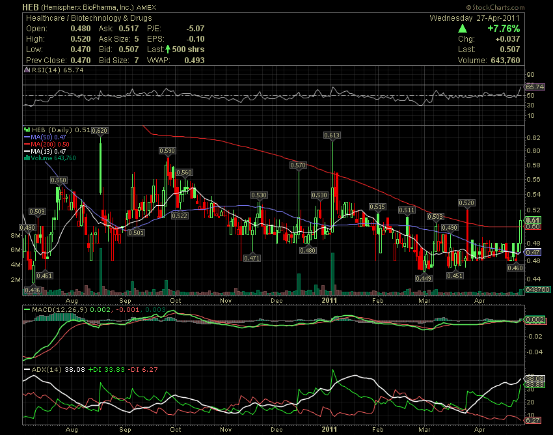This screenshot has height=435, width=553.
Task: Click the VWAP value 0.493
Action: coord(195,60)
